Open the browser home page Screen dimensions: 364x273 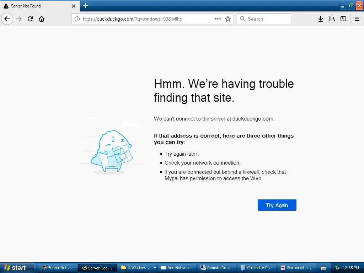42,19
